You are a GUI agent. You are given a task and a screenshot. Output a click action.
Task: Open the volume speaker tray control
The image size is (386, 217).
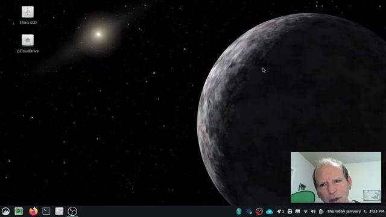pos(313,212)
